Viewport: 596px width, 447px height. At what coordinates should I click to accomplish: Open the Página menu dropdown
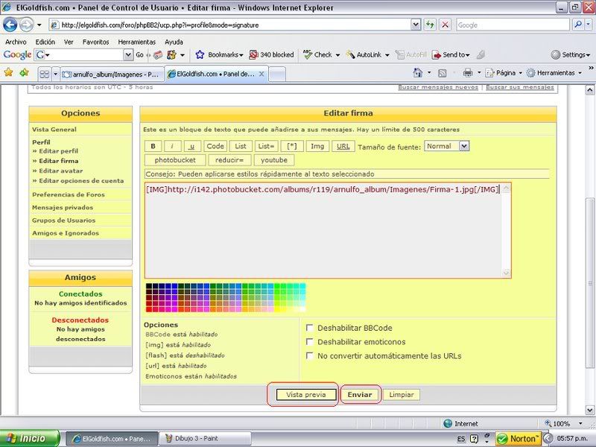(520, 72)
